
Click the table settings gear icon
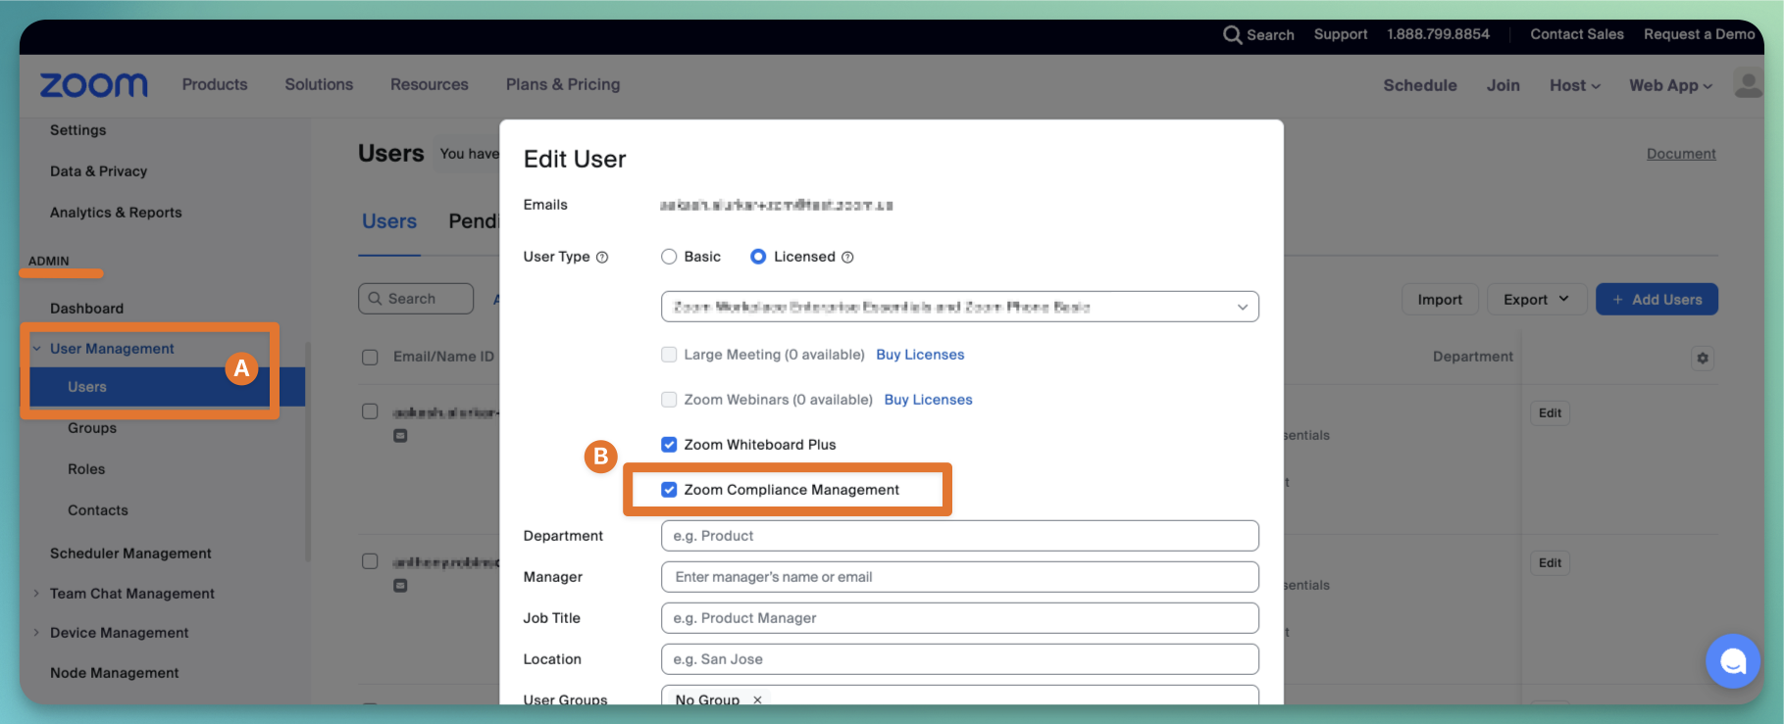1703,358
